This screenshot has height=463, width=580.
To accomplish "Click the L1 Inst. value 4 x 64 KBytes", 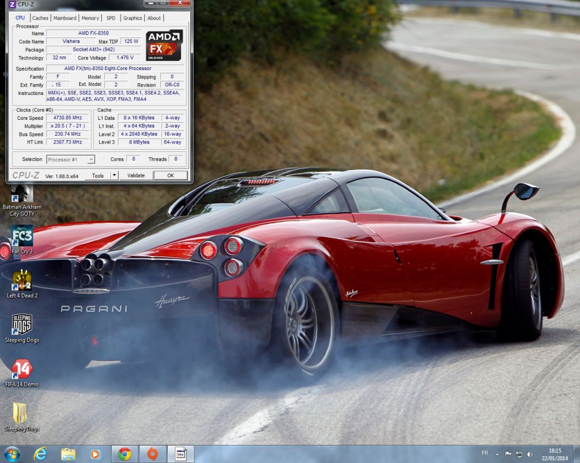I will [139, 126].
